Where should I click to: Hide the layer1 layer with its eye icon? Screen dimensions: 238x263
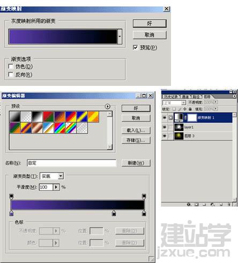165,127
